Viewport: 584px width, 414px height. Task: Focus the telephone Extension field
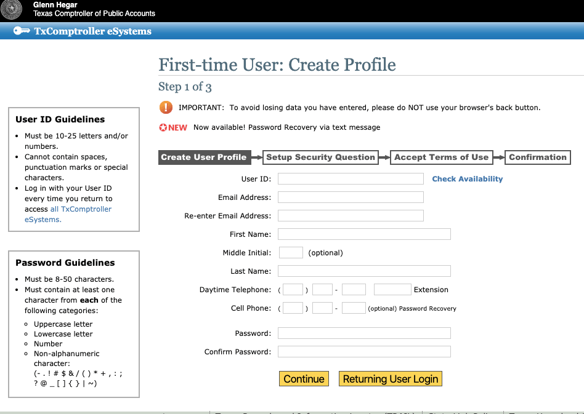[x=392, y=289]
